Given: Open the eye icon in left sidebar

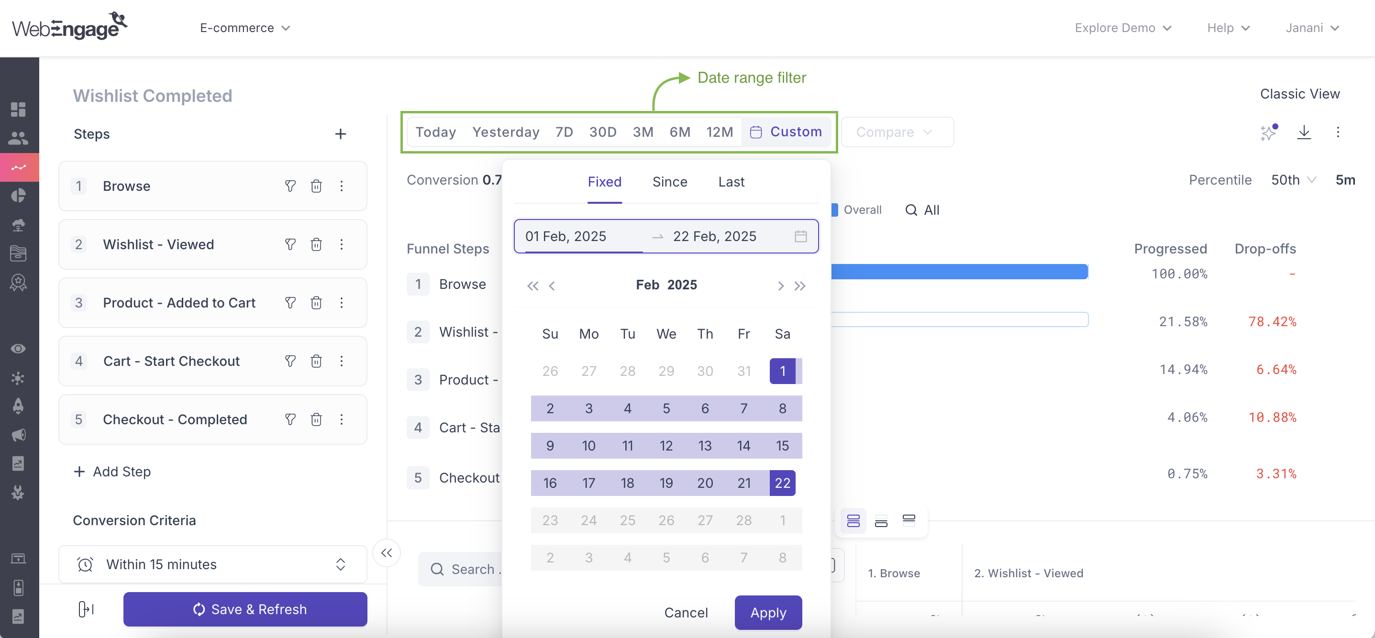Looking at the screenshot, I should 18,349.
